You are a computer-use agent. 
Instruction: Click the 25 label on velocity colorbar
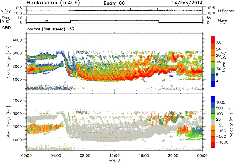(218, 120)
